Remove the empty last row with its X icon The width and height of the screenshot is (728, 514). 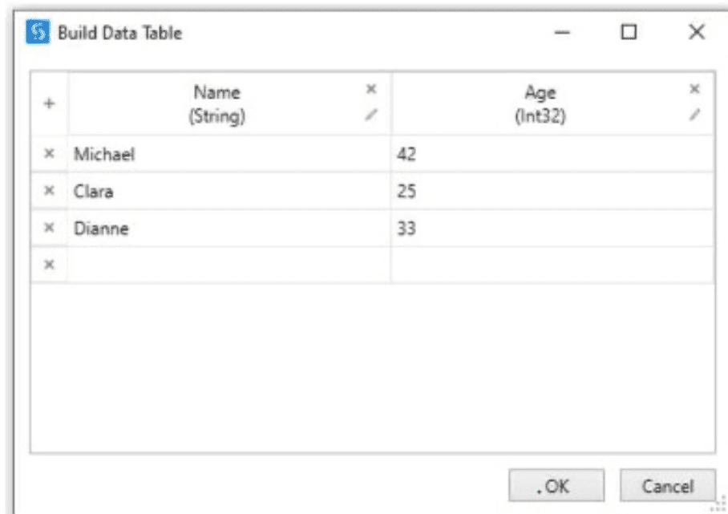point(49,265)
